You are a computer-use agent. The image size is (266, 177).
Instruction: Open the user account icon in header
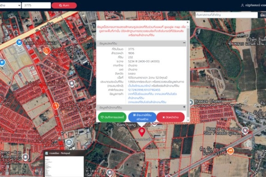pos(243,5)
